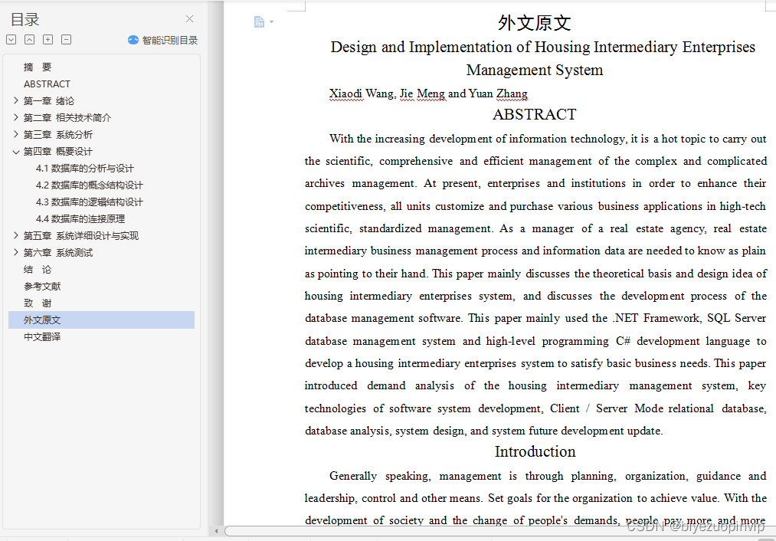The width and height of the screenshot is (776, 541).
Task: Select 第五章 系统详细设计与实现 heading
Action: pos(81,235)
